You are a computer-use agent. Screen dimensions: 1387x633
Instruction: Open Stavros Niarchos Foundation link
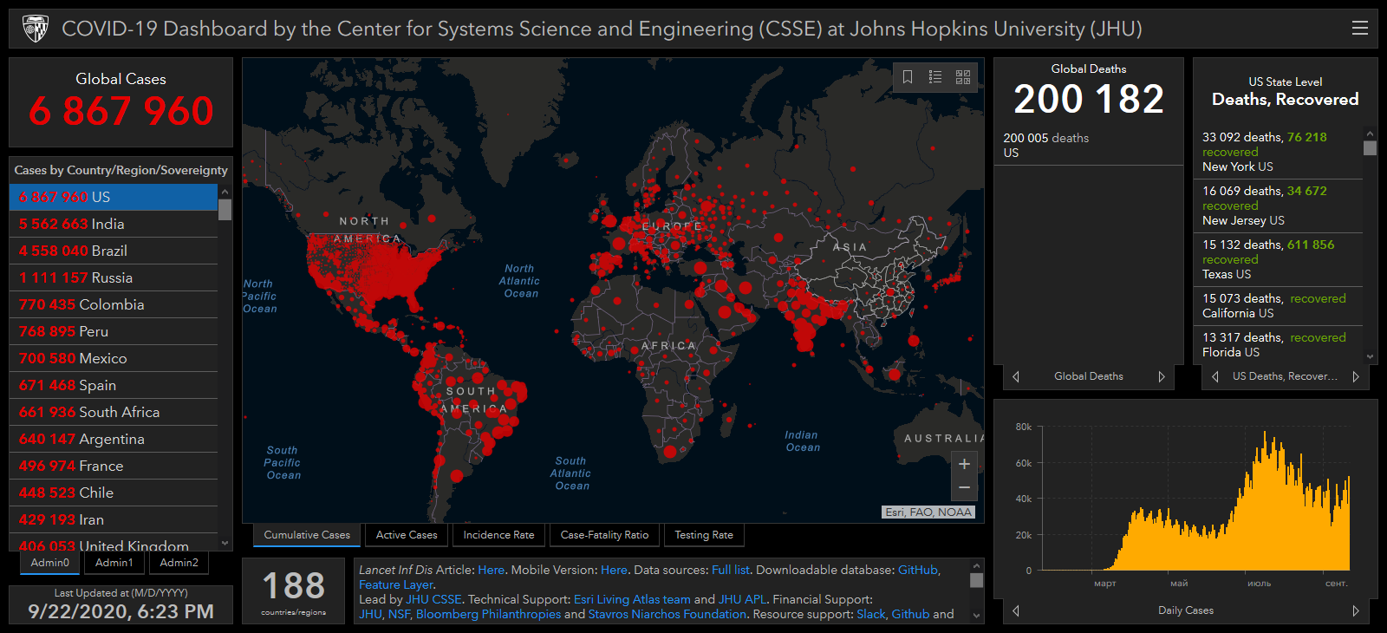click(x=667, y=614)
